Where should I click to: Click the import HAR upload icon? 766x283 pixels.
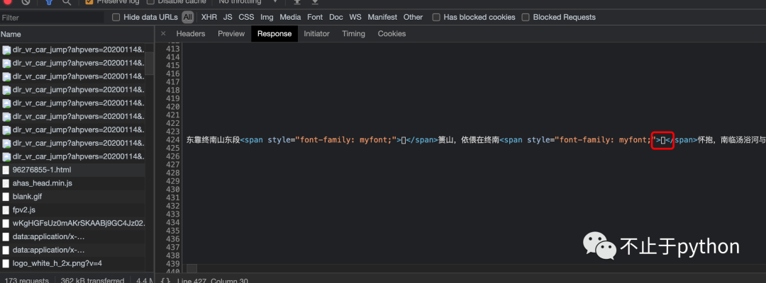point(298,2)
